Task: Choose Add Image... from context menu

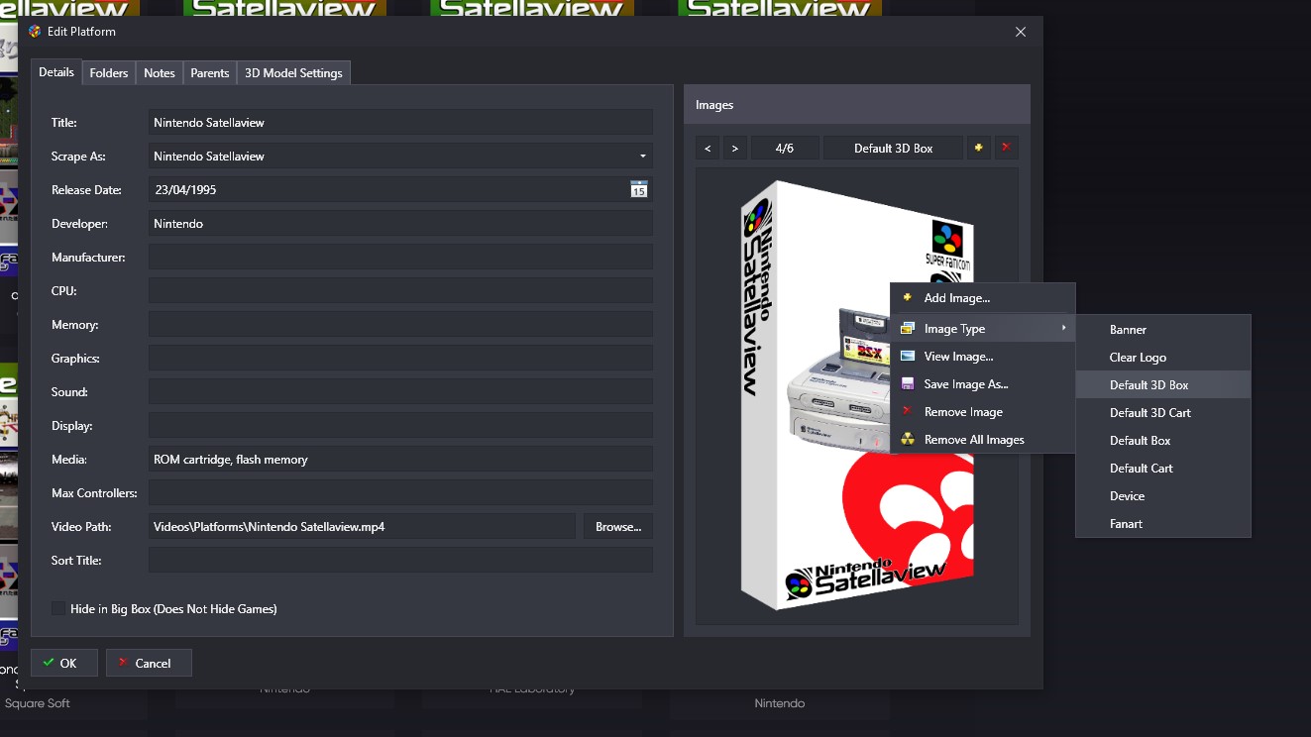Action: pos(982,297)
